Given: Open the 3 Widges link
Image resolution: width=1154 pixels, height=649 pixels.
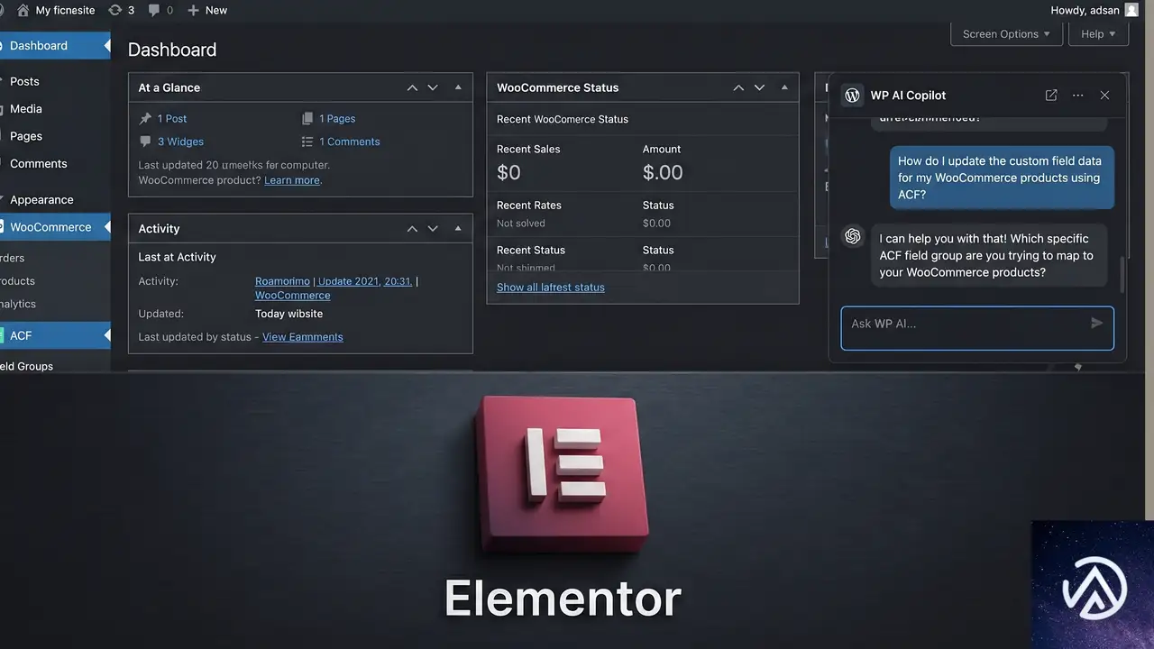Looking at the screenshot, I should (x=180, y=142).
